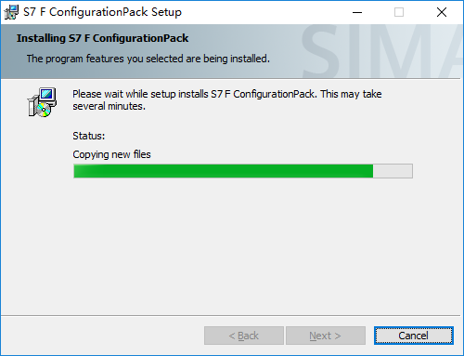Image resolution: width=464 pixels, height=356 pixels.
Task: Close the setup window with the X
Action: [x=442, y=12]
